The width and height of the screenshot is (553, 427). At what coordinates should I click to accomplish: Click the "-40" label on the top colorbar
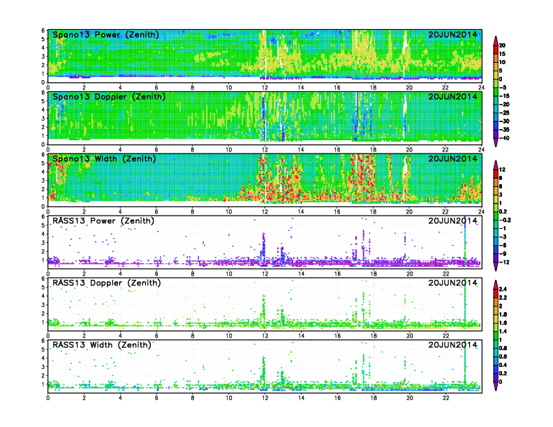[x=504, y=138]
